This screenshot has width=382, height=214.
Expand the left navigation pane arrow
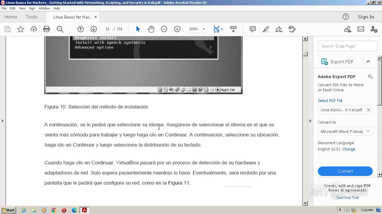[x=2, y=121]
